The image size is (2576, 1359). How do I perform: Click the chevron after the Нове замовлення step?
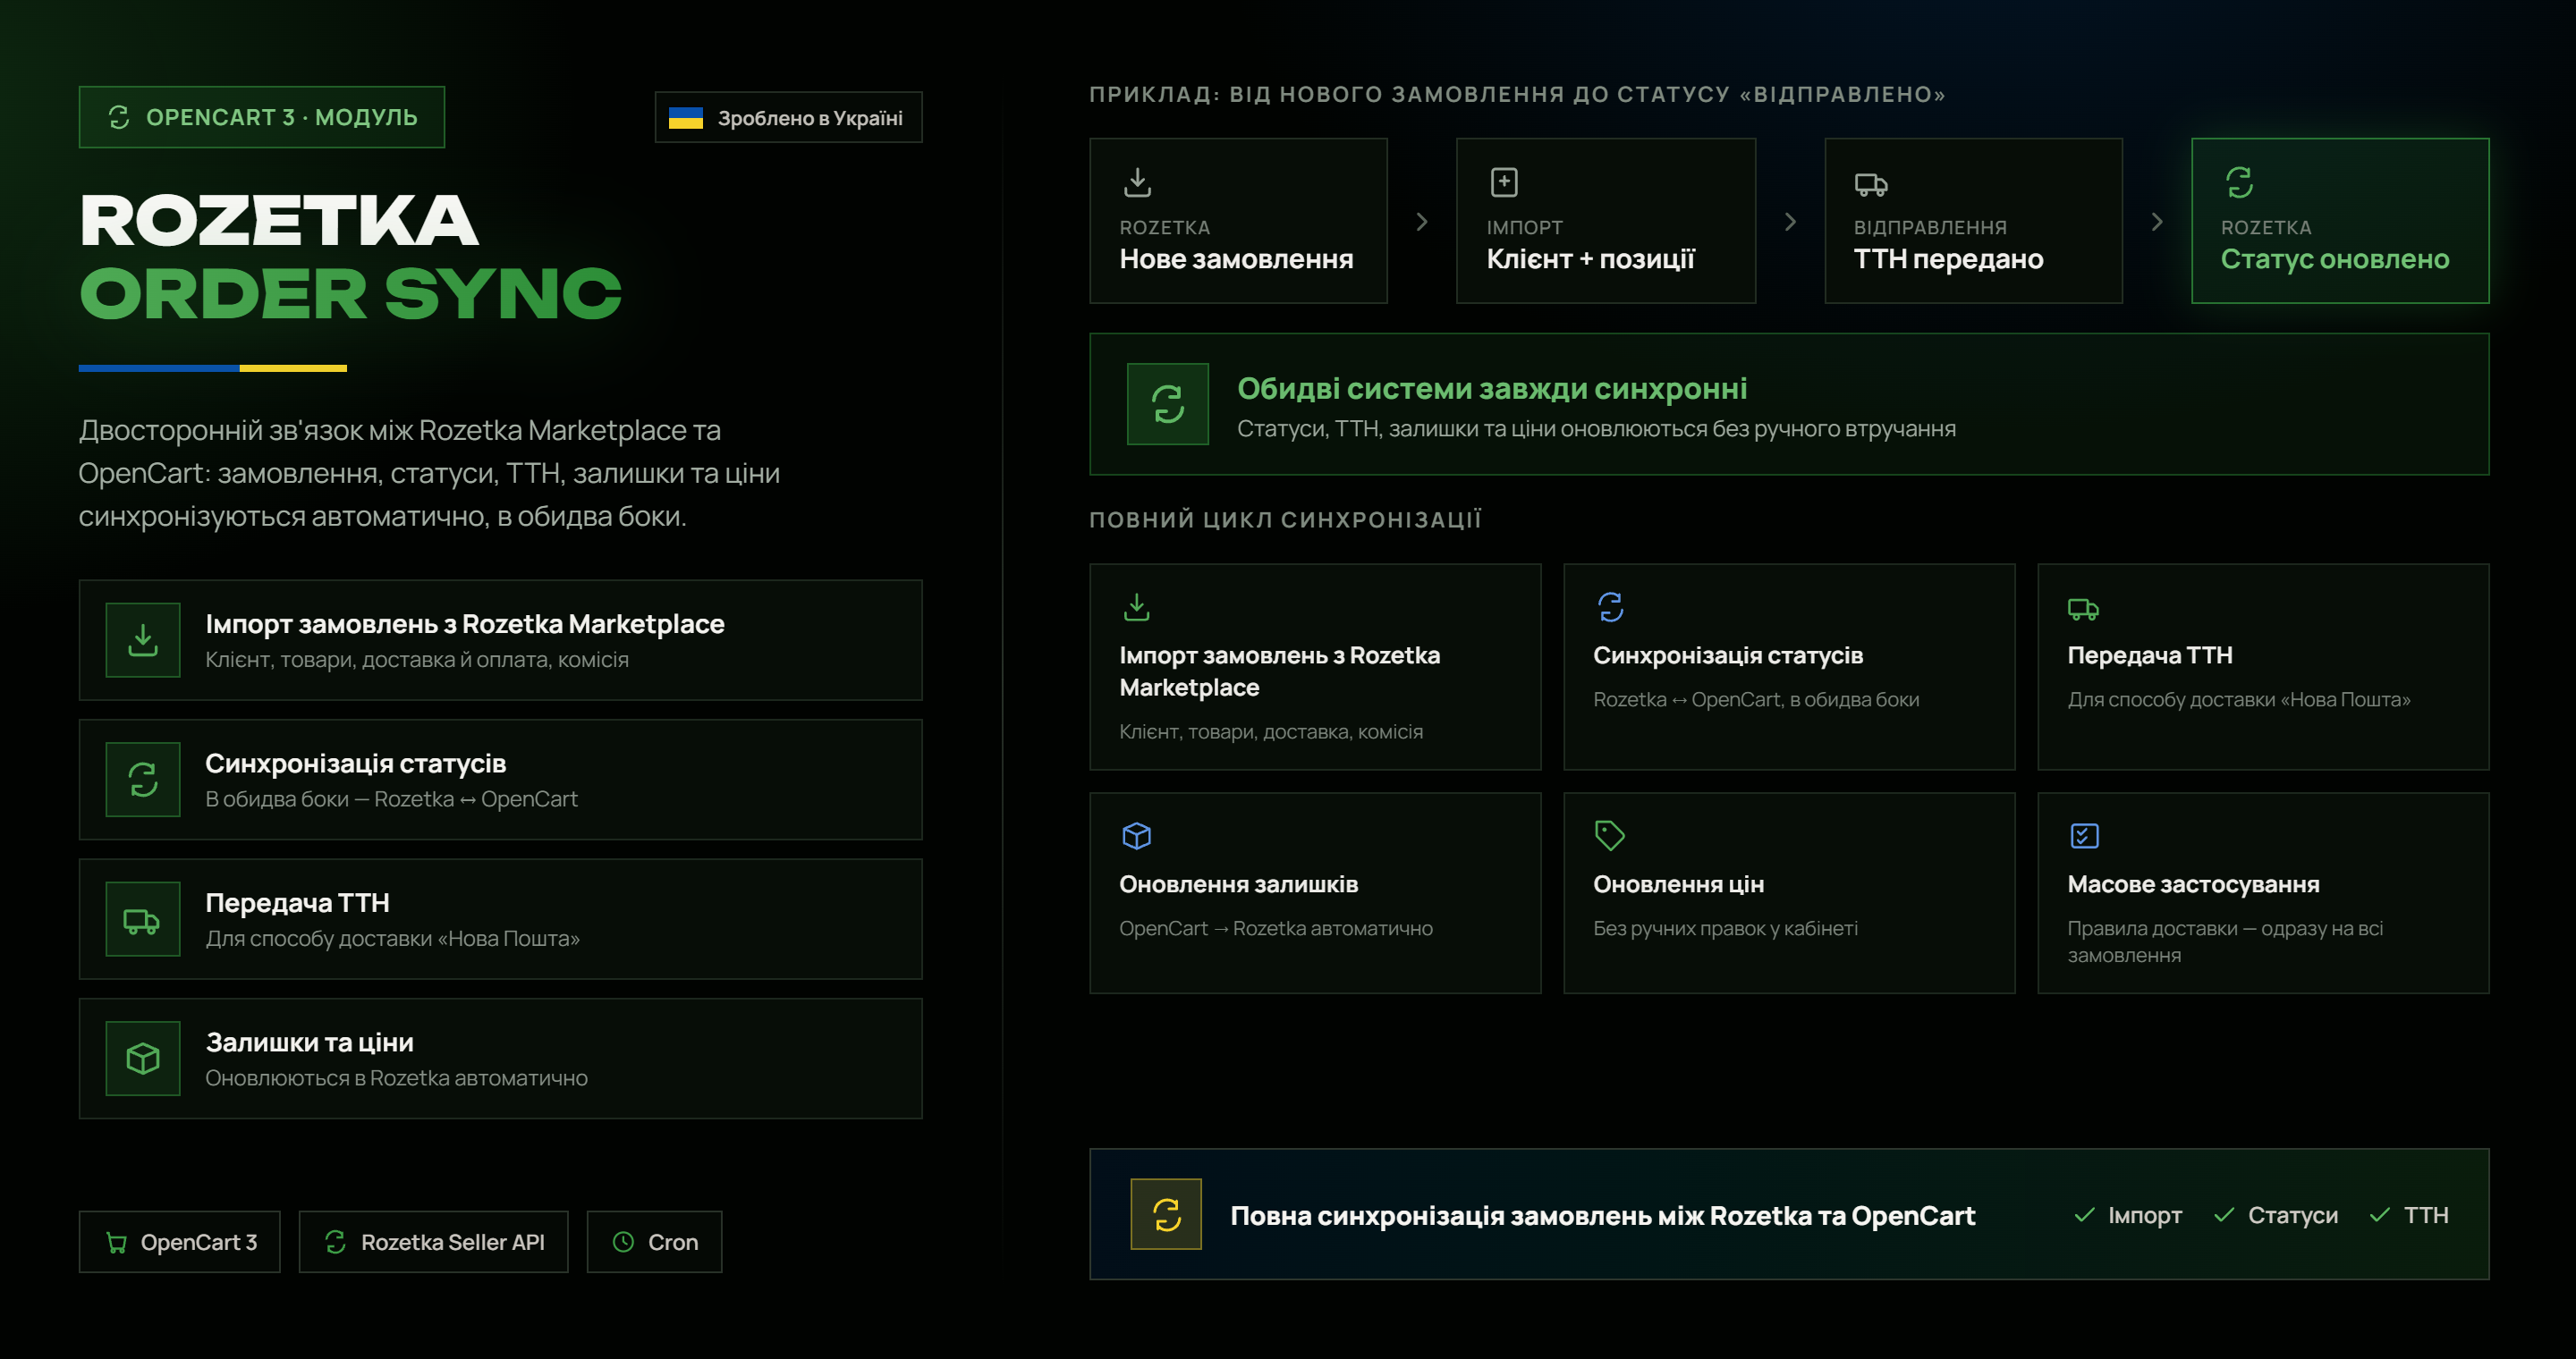(x=1422, y=222)
